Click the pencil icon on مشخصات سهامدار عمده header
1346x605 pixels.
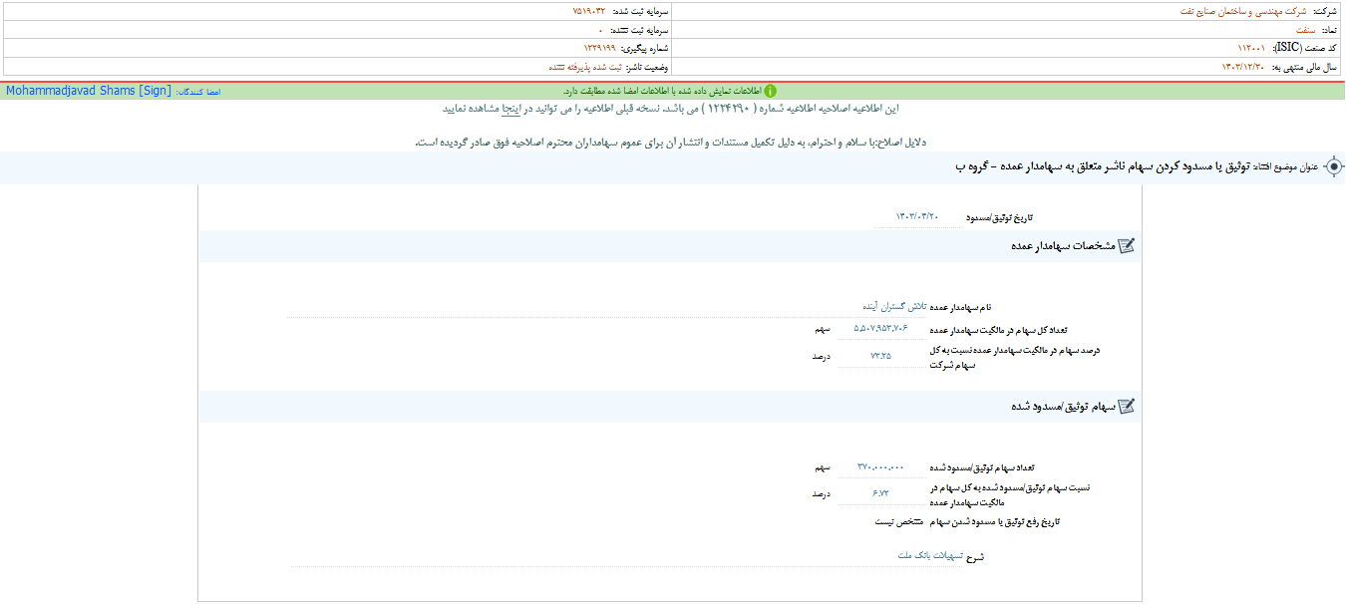[1125, 245]
